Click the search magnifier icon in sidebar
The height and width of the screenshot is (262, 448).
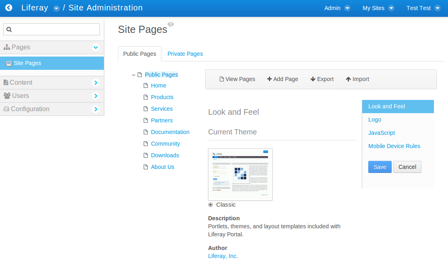[x=9, y=29]
